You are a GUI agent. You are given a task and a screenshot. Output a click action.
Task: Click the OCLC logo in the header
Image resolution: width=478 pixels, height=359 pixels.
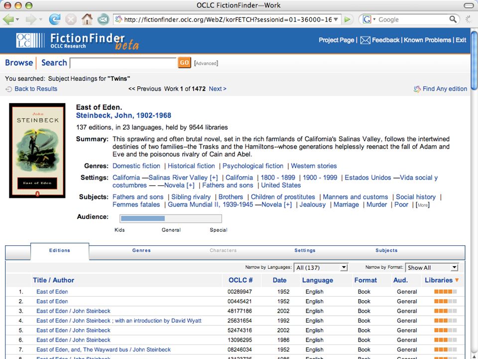click(30, 40)
